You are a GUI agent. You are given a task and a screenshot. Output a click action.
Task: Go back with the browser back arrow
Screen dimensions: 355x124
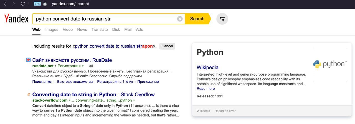[5, 4]
